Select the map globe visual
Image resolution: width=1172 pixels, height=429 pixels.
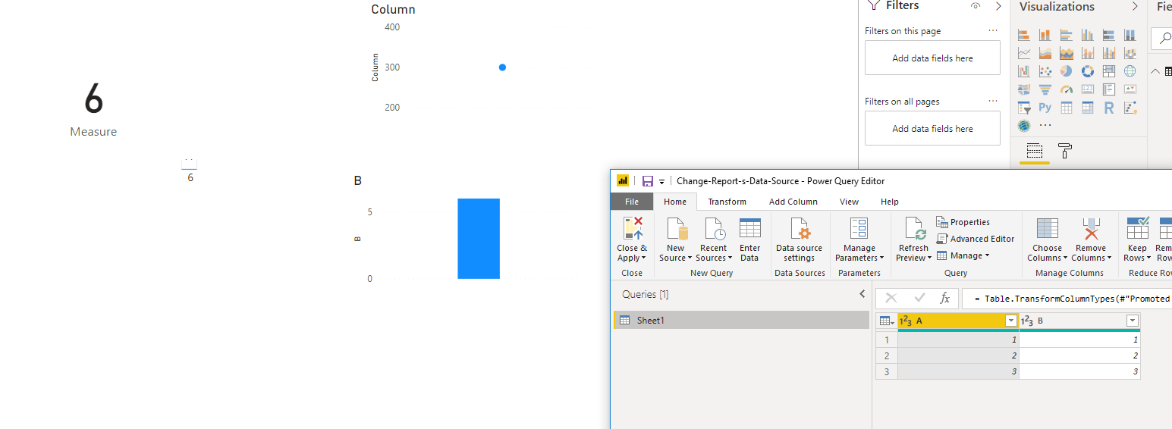click(x=1130, y=71)
